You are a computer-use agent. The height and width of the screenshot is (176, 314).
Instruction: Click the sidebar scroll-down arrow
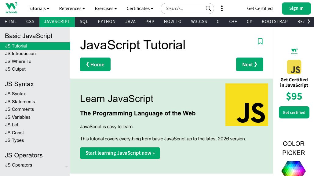click(67, 167)
